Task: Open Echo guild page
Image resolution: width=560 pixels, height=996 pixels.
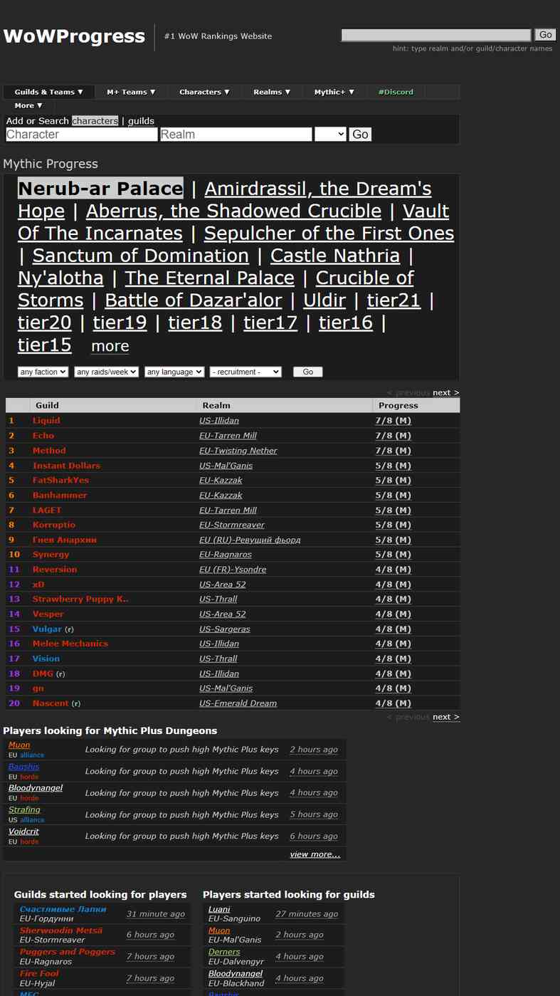Action: tap(43, 436)
